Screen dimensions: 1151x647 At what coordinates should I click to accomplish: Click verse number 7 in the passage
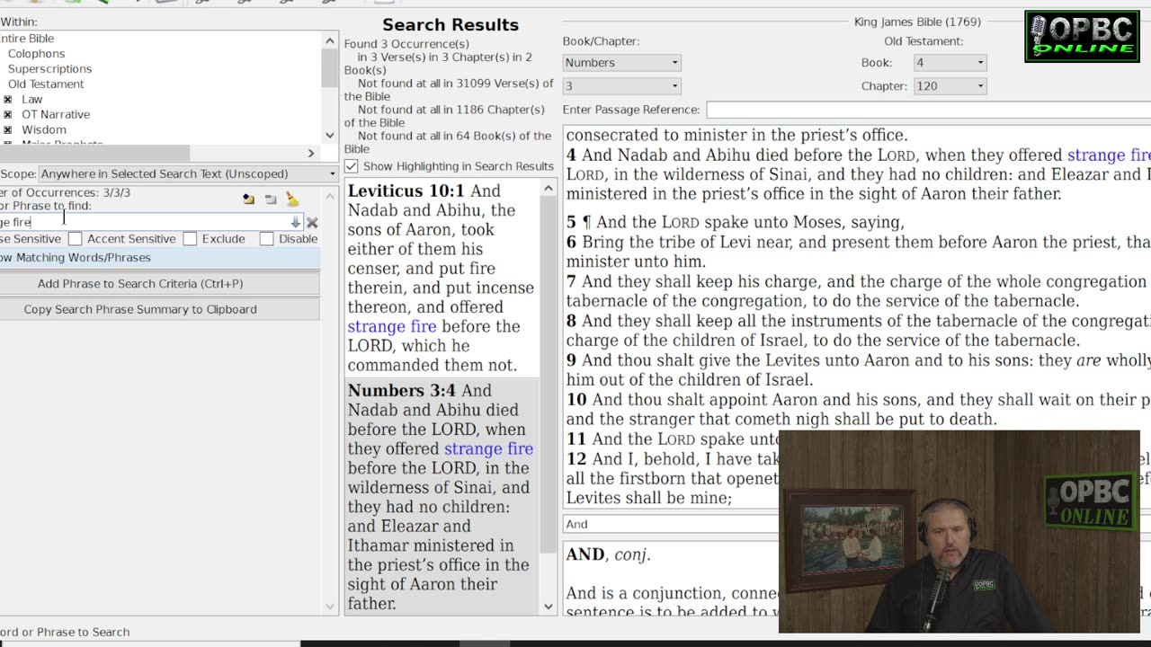tap(571, 281)
